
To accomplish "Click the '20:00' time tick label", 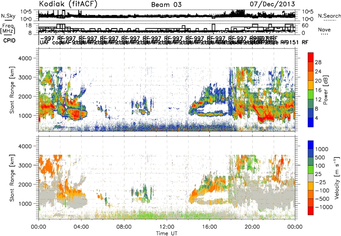I will 252,227.
